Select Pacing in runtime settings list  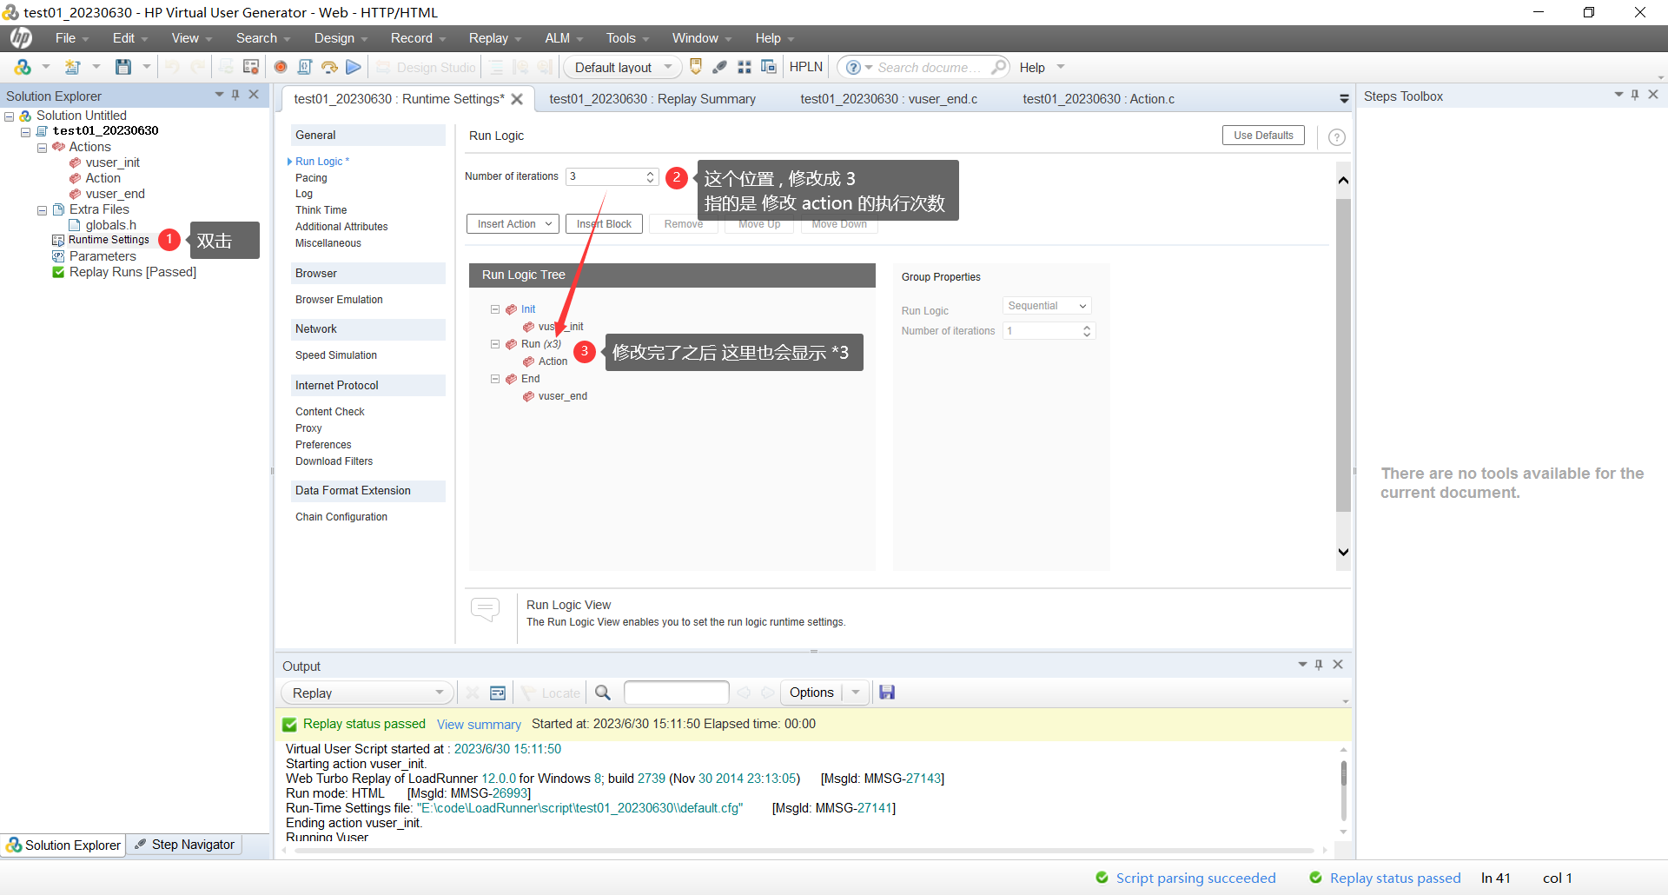(x=311, y=178)
